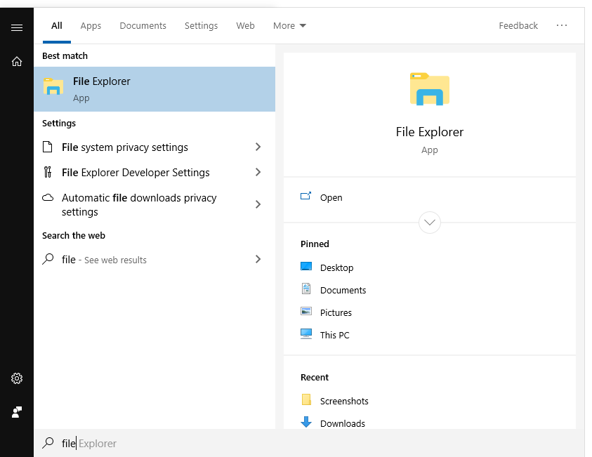
Task: Go to the Home icon in sidebar
Action: [x=17, y=61]
